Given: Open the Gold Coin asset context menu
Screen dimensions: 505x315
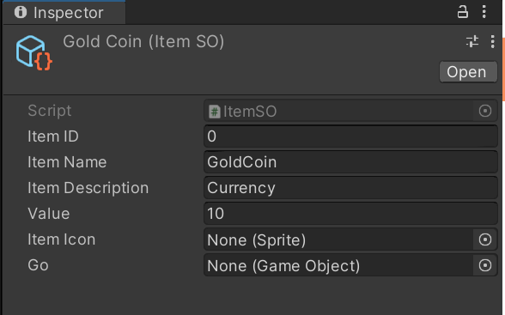Looking at the screenshot, I should click(492, 42).
